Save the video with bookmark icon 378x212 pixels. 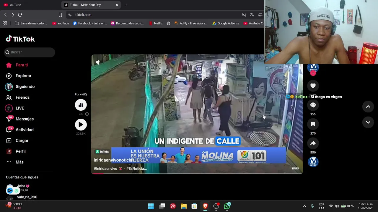pos(313,124)
